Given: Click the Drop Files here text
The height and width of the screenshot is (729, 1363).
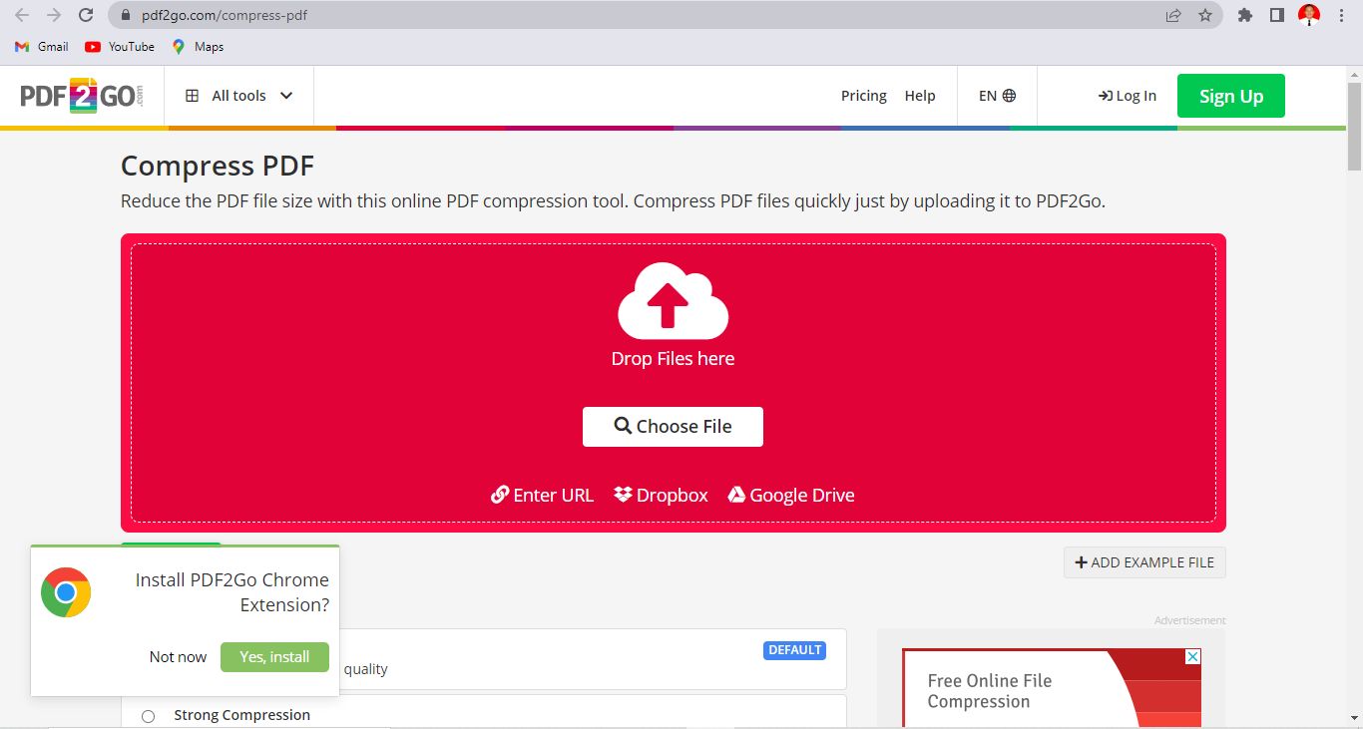Looking at the screenshot, I should [x=673, y=359].
